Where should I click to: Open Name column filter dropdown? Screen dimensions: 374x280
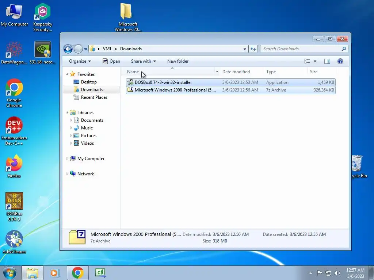tap(217, 71)
